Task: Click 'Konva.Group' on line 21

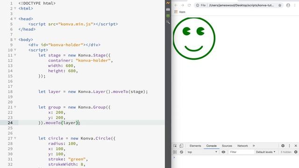Action: (92, 107)
